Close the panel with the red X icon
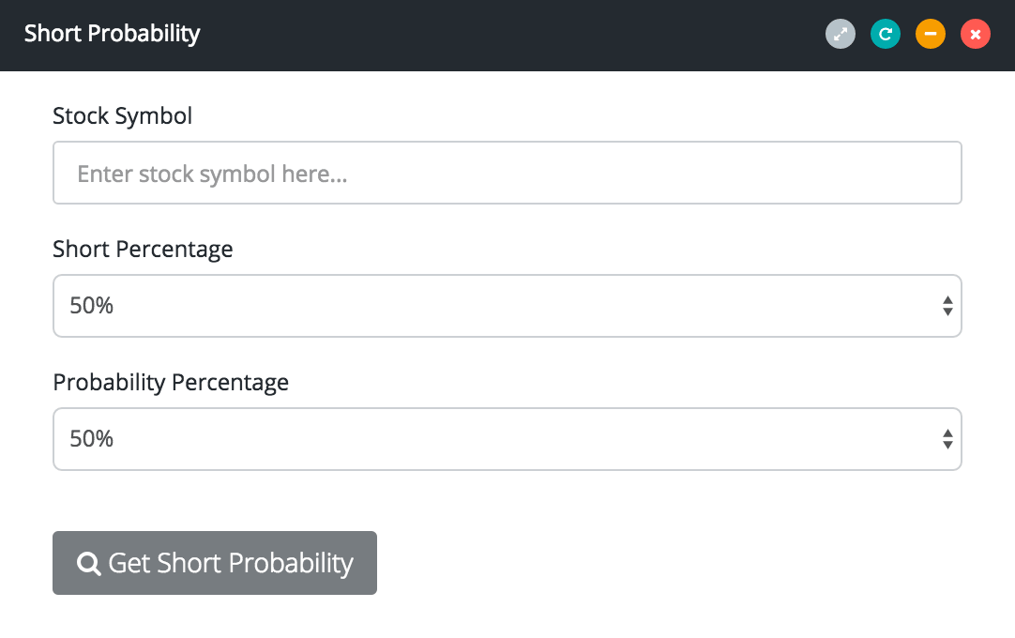Image resolution: width=1015 pixels, height=638 pixels. coord(976,35)
